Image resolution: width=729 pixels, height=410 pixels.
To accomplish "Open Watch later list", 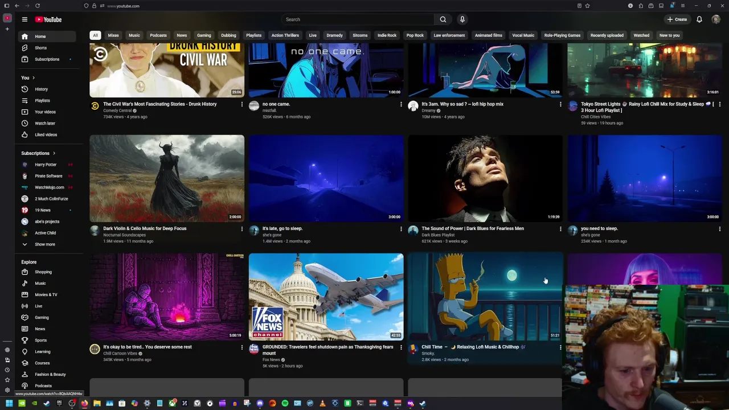I will 46,123.
